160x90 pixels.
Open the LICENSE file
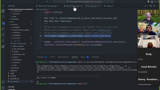coord(20,76)
